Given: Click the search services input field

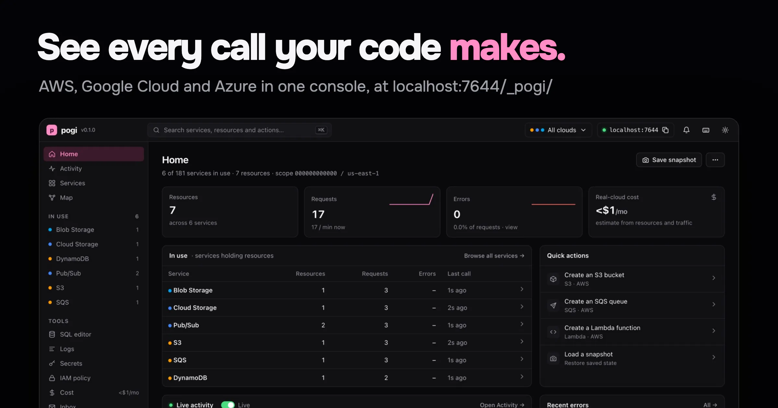Looking at the screenshot, I should coord(239,130).
